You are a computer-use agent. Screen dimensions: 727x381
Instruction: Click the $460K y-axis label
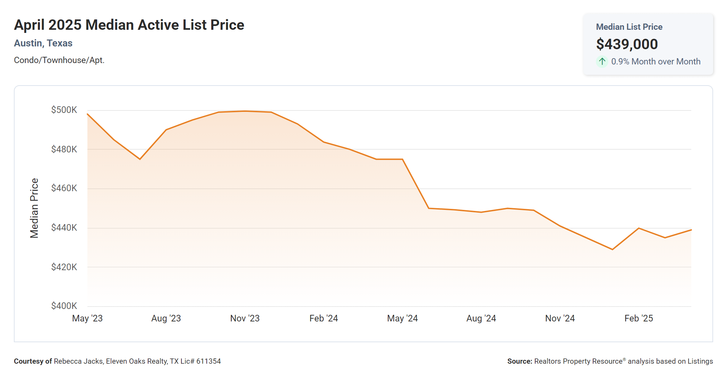64,188
